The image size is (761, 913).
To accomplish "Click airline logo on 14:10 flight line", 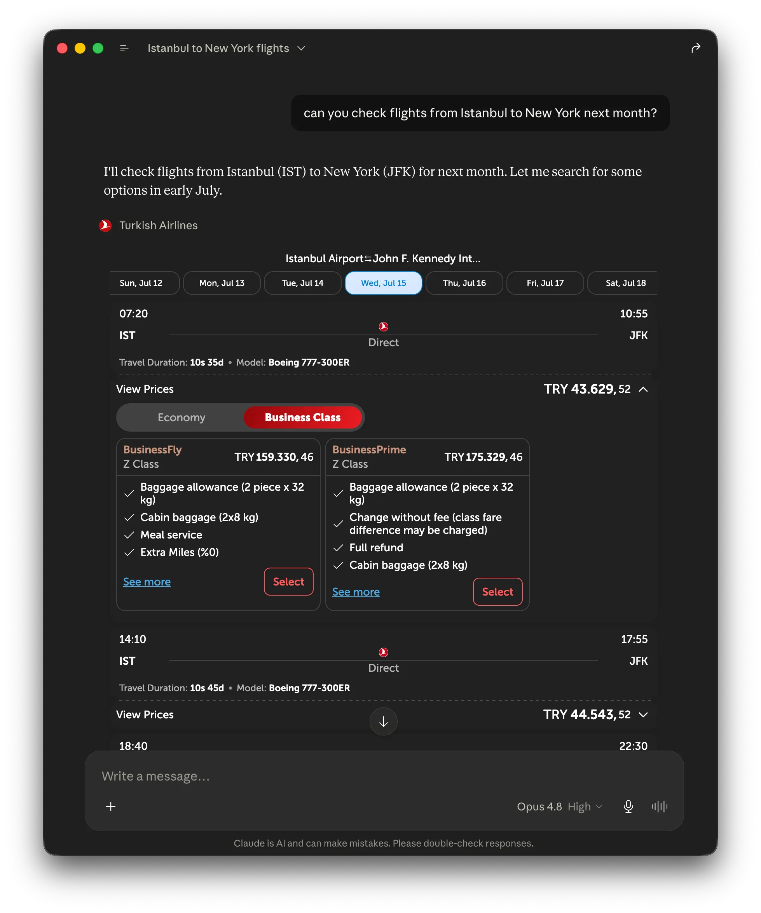I will 383,652.
